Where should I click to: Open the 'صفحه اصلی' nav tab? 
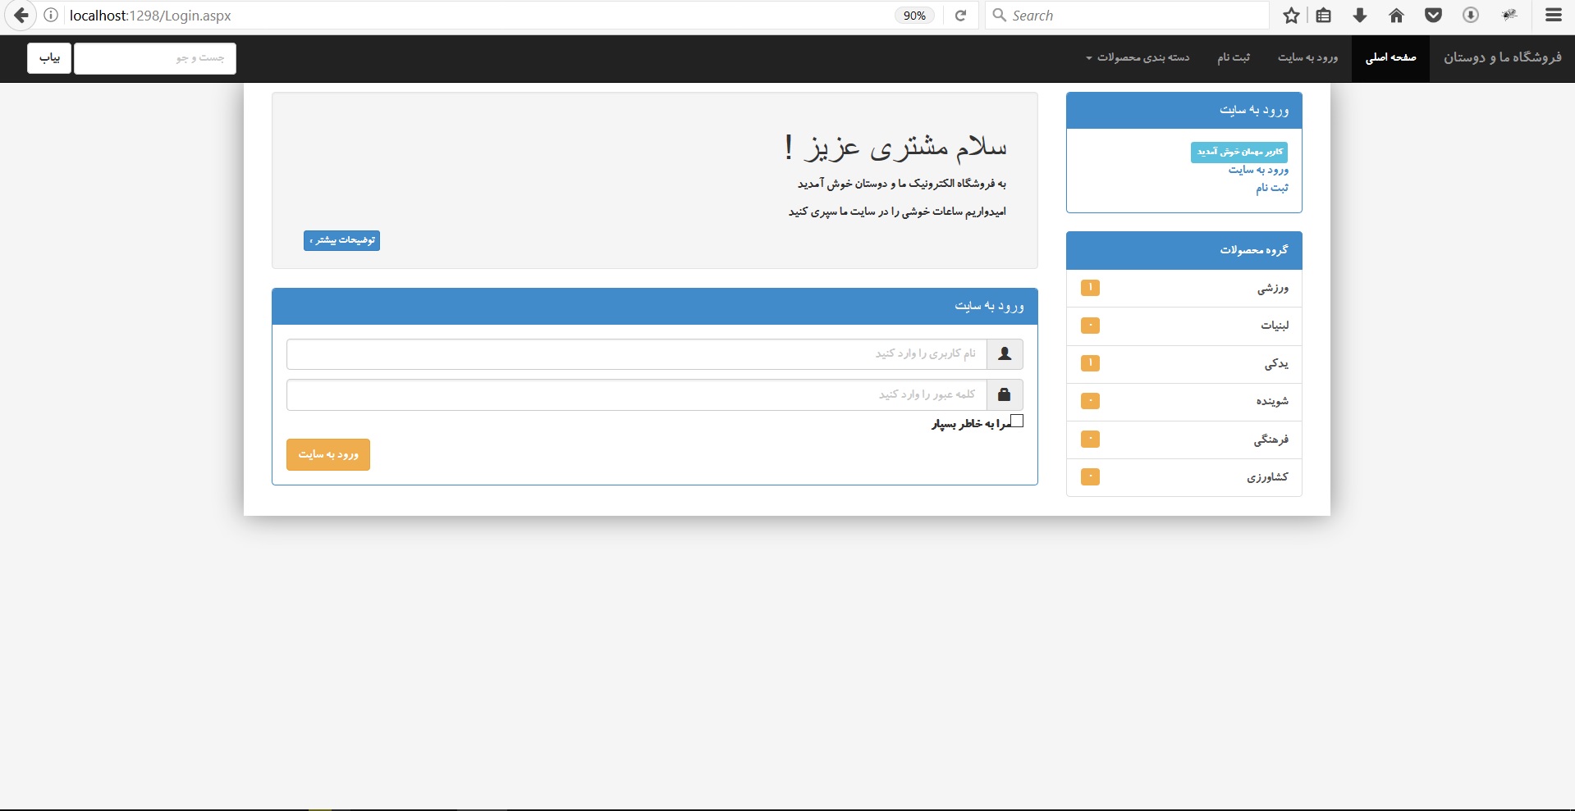1390,57
